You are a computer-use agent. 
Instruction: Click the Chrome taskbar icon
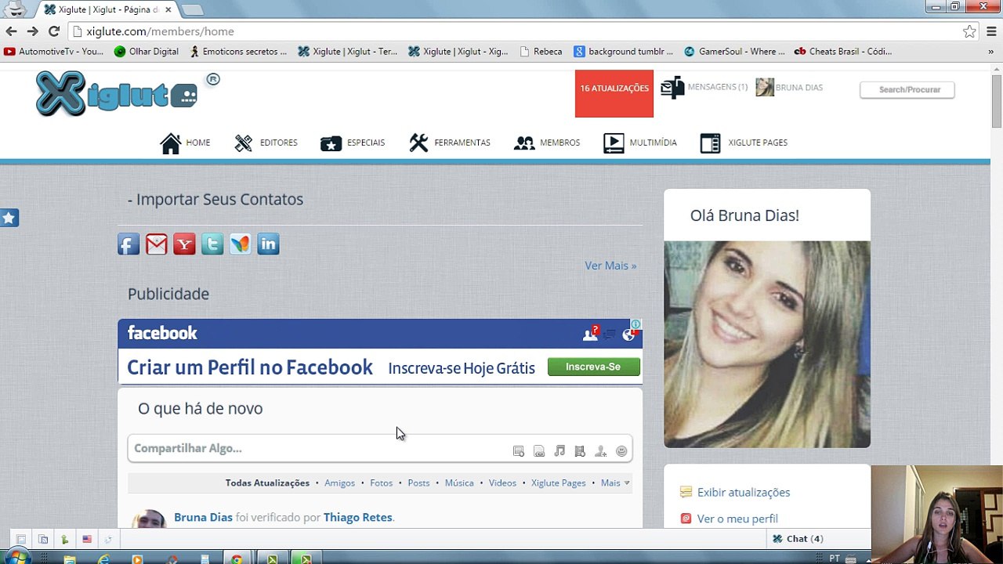(x=236, y=559)
